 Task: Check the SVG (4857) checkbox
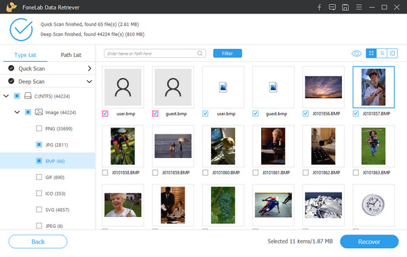(x=39, y=210)
